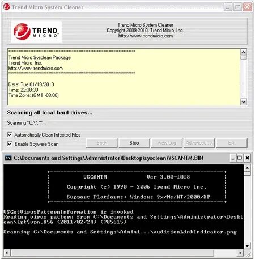
Task: Click the Trend Micro System Cleaner title icon
Action: (x=6, y=7)
